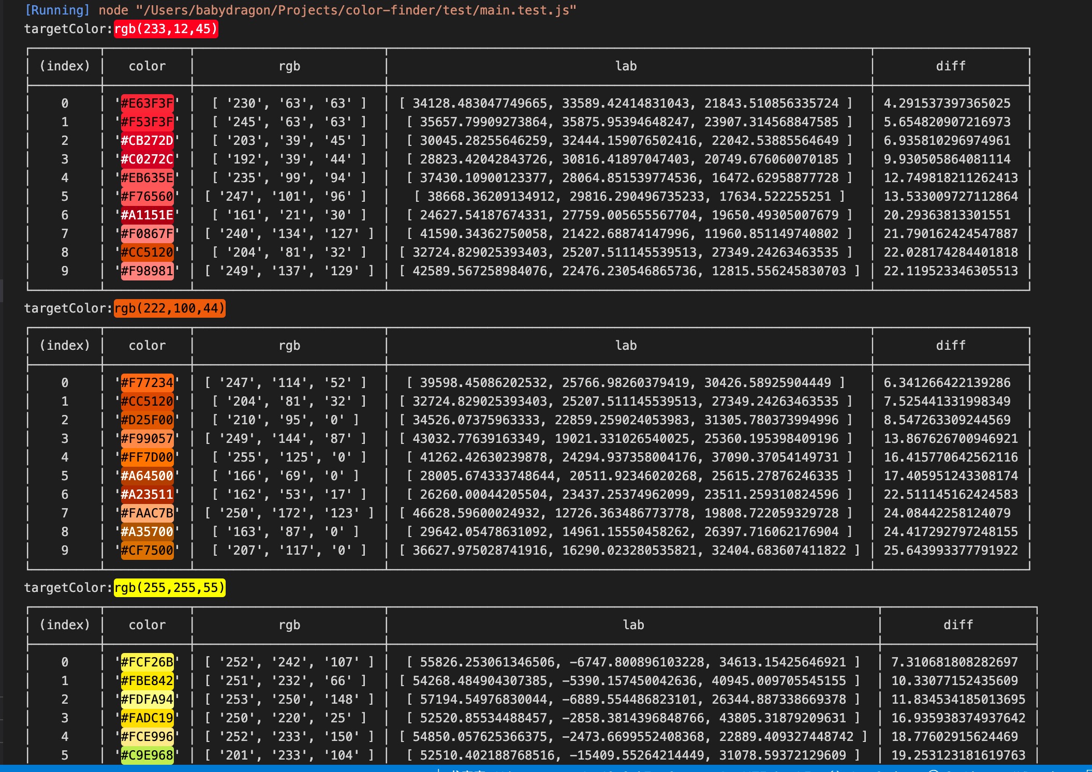Select the #A1151E color cell

click(x=147, y=215)
